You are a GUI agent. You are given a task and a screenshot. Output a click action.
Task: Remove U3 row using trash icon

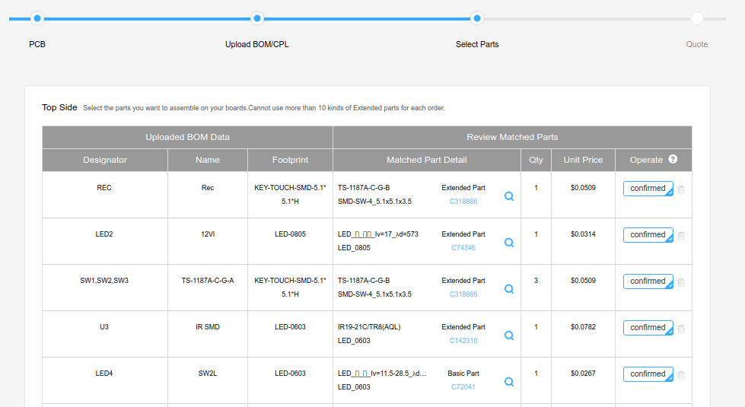[681, 329]
